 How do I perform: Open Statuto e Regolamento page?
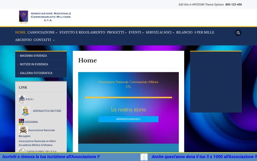coord(82,32)
